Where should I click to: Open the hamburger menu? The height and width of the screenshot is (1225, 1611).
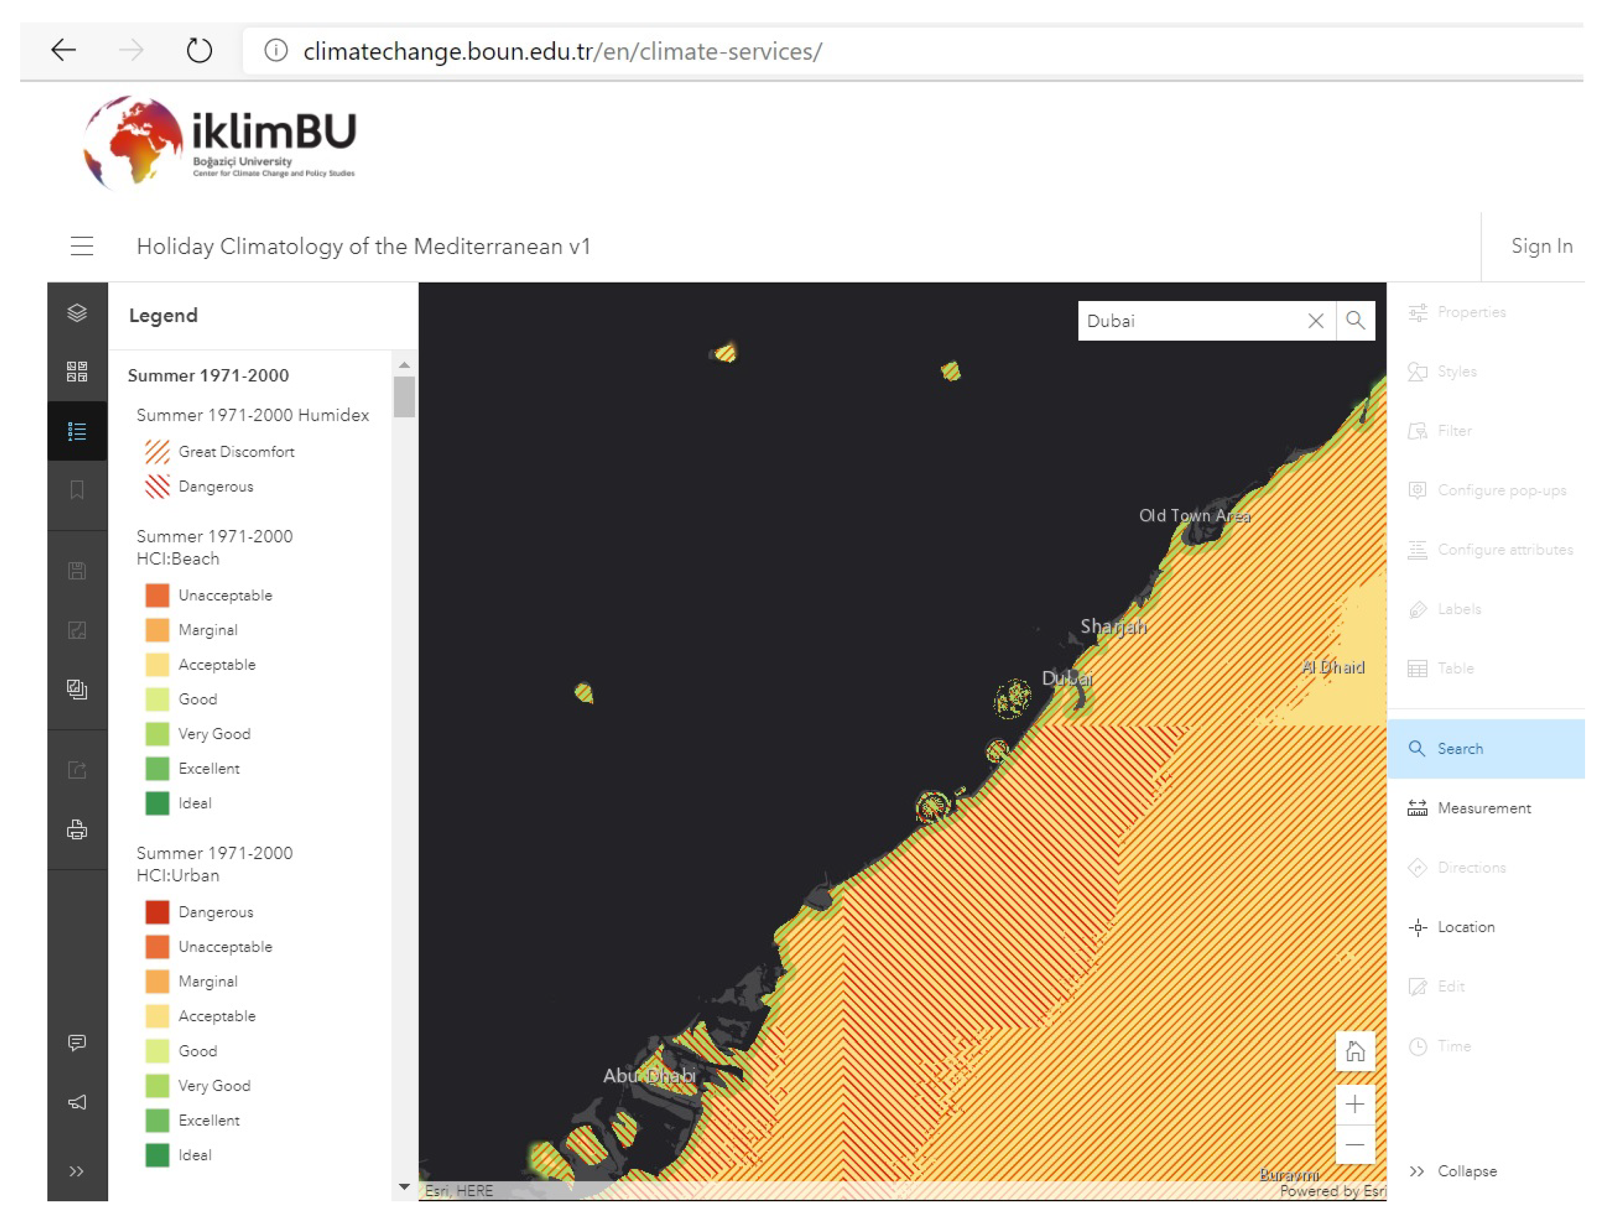82,246
